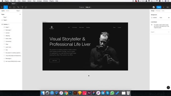The width and height of the screenshot is (171, 96).
Task: Open Telegram from the dock
Action: coord(103,93)
